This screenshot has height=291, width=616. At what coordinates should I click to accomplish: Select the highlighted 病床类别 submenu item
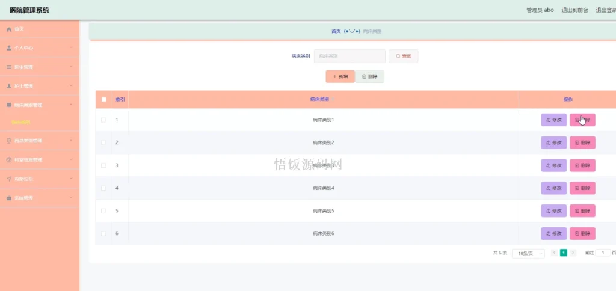pyautogui.click(x=21, y=123)
